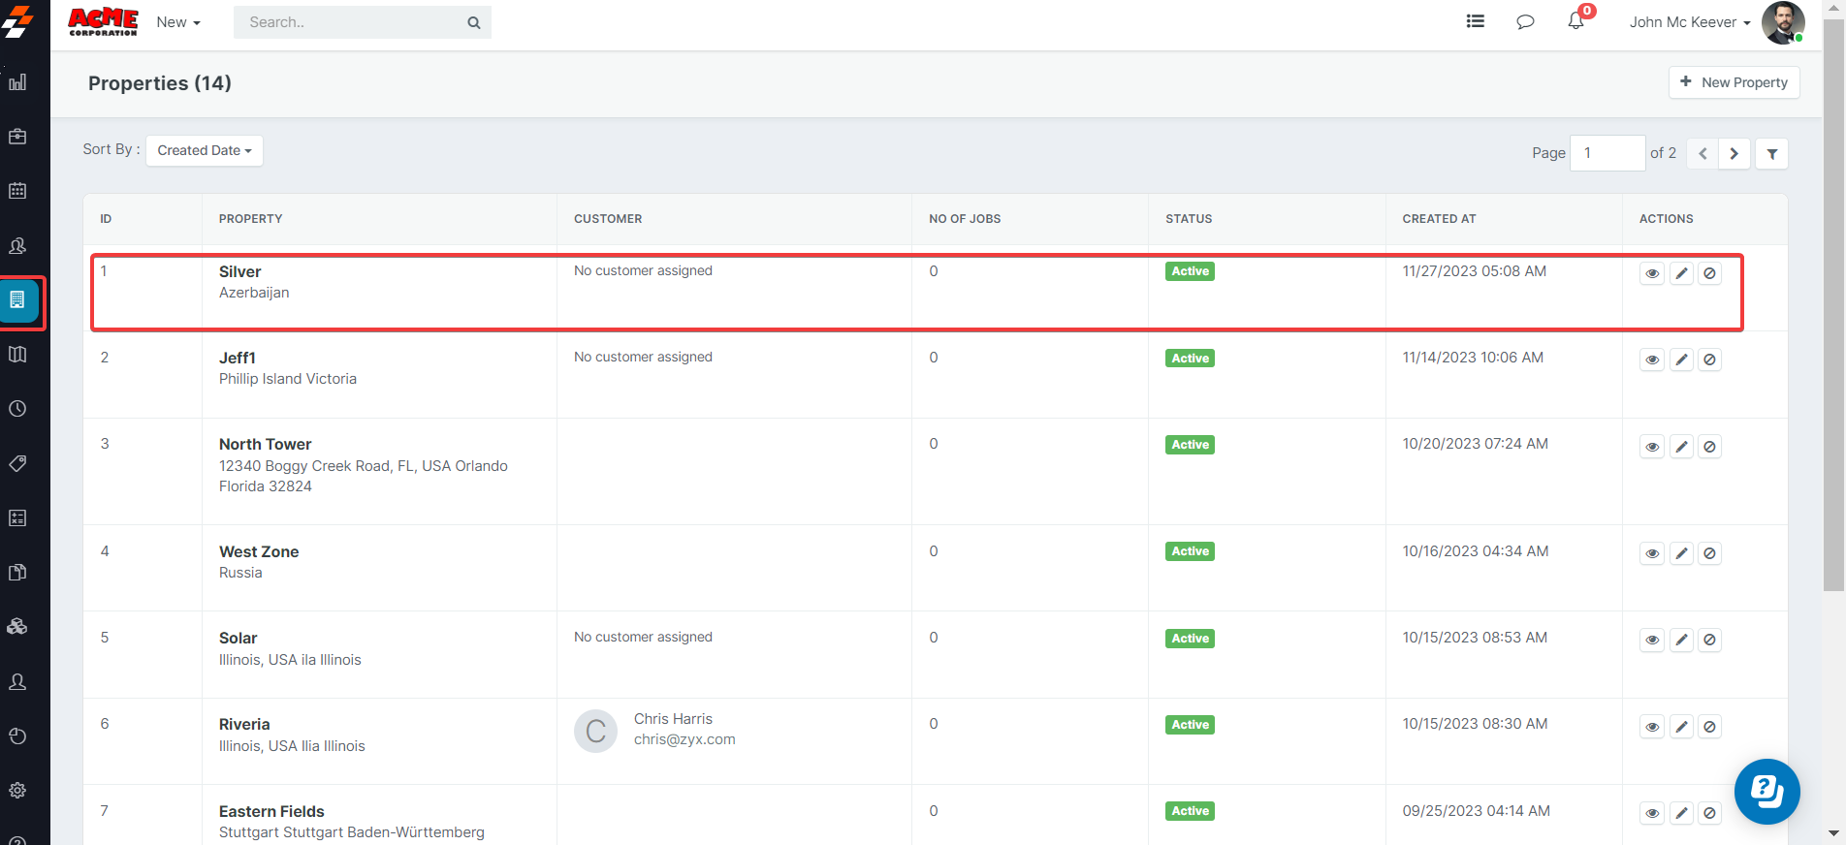Open the help chat widget

[x=1766, y=791]
